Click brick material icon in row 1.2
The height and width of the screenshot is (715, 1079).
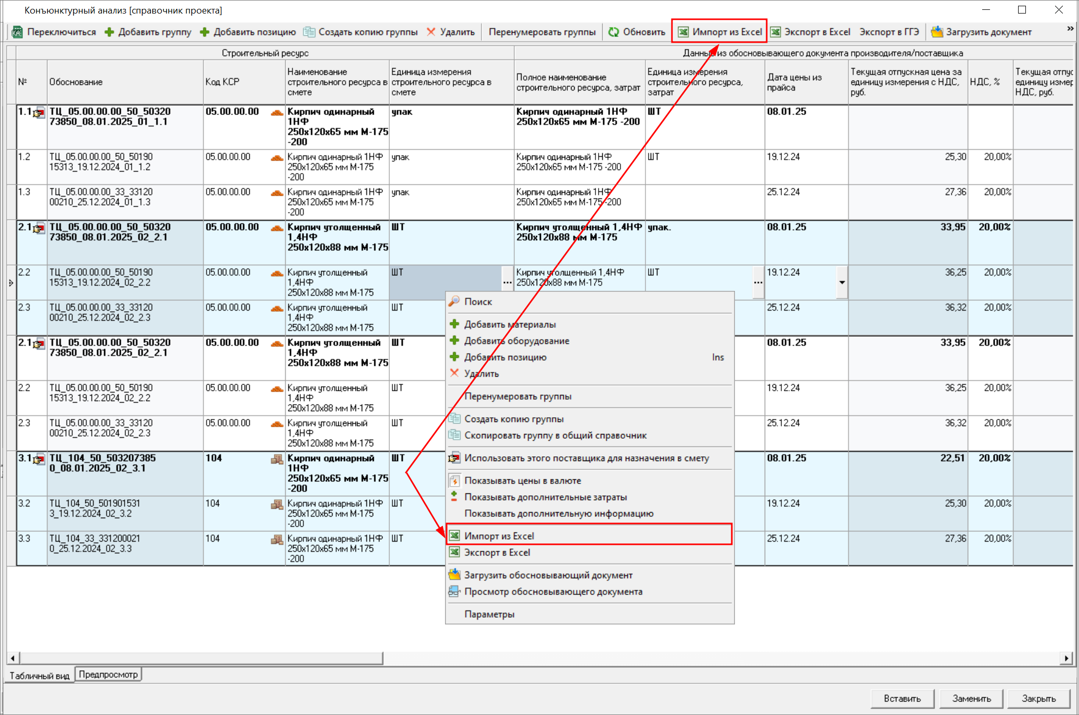click(277, 158)
